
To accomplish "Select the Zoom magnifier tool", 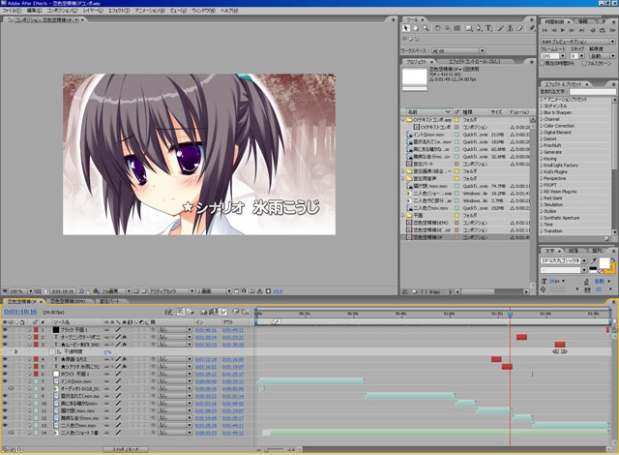I will click(x=426, y=28).
